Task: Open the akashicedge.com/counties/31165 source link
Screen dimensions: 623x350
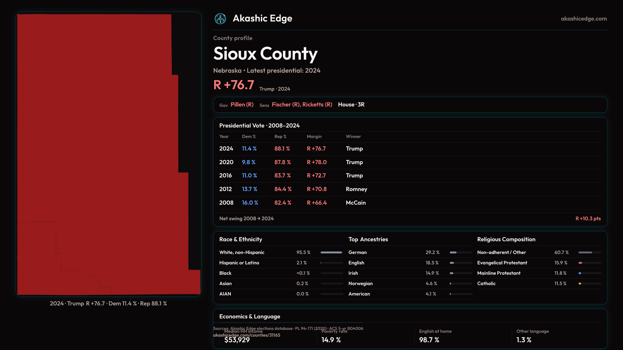Action: tap(246, 335)
